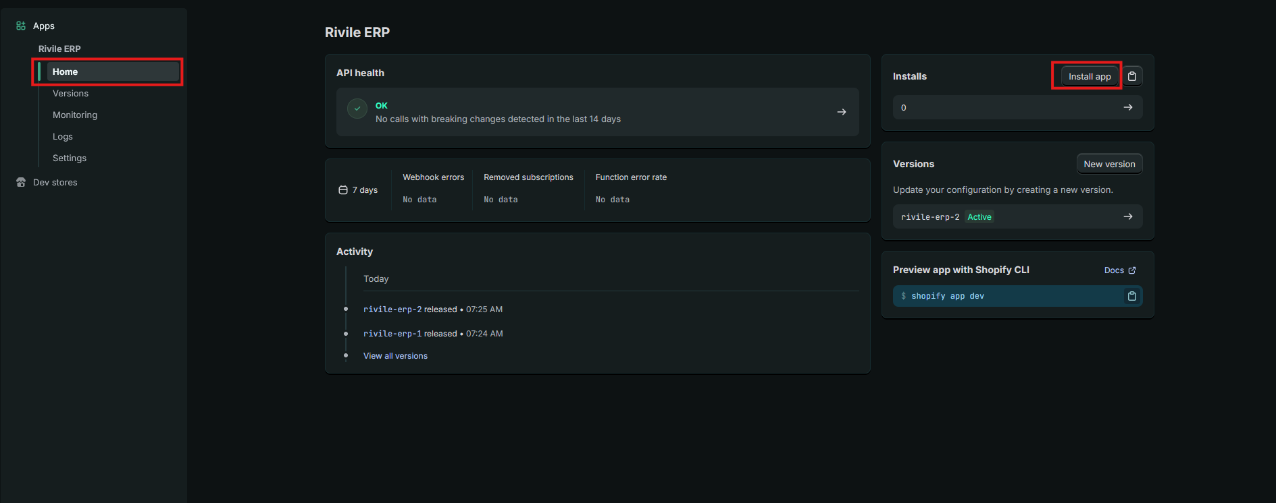The width and height of the screenshot is (1276, 503).
Task: Change the 7 days time range
Action: tap(358, 190)
